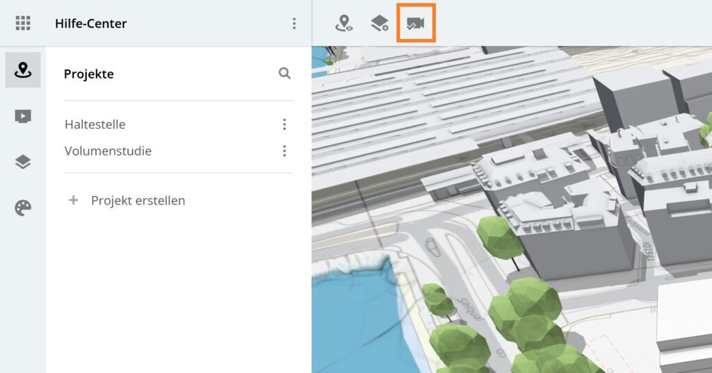This screenshot has width=712, height=373.
Task: Click the location visibility pin icon
Action: coord(343,24)
